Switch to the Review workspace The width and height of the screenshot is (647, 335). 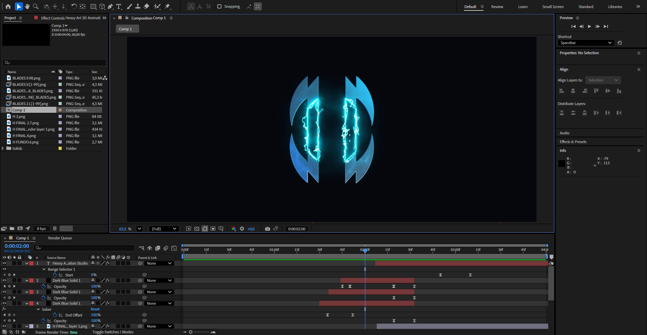click(497, 7)
